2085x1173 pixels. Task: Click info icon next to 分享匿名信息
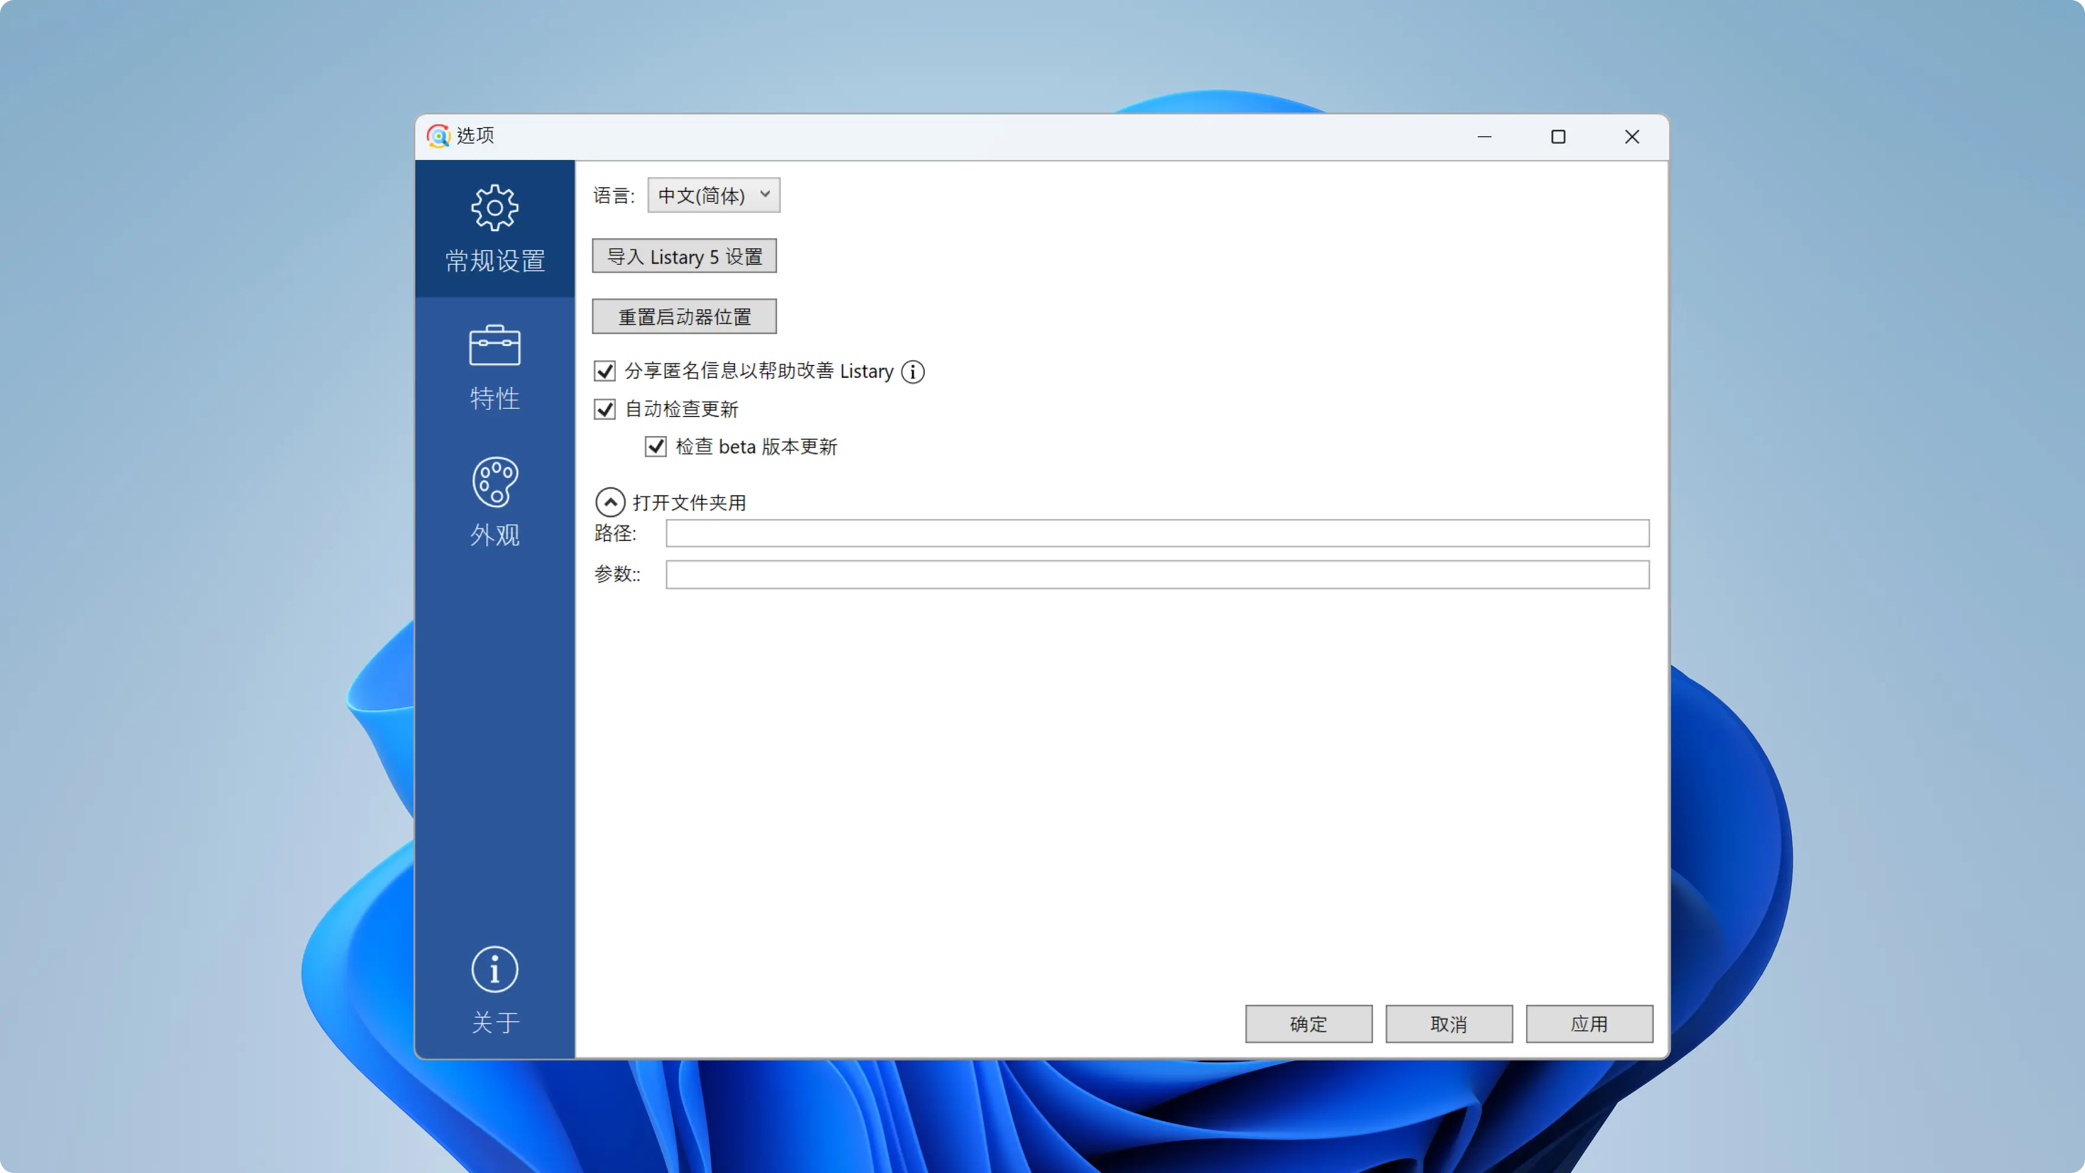pos(913,371)
